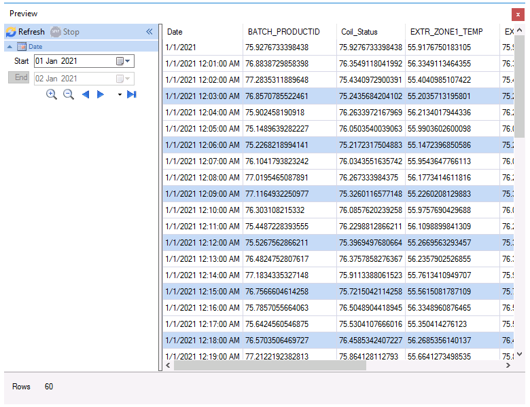This screenshot has width=530, height=407.
Task: Open the End date calendar dropdown
Action: pos(124,79)
